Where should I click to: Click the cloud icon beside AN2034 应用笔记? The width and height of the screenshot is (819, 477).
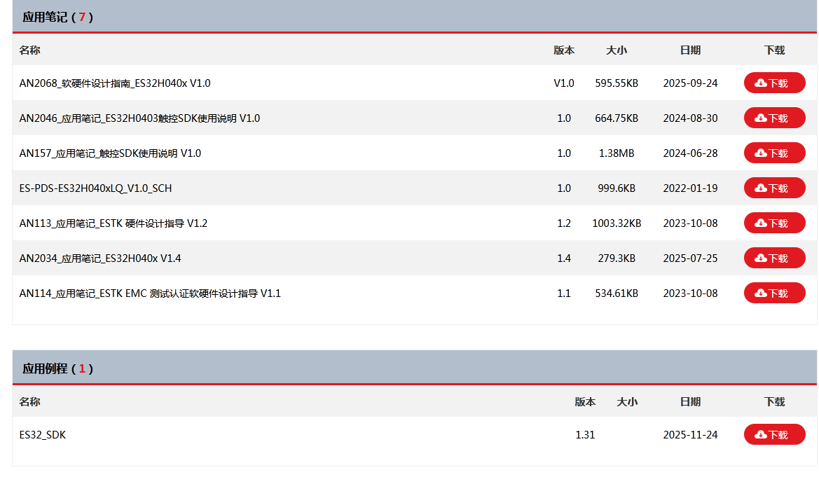759,258
